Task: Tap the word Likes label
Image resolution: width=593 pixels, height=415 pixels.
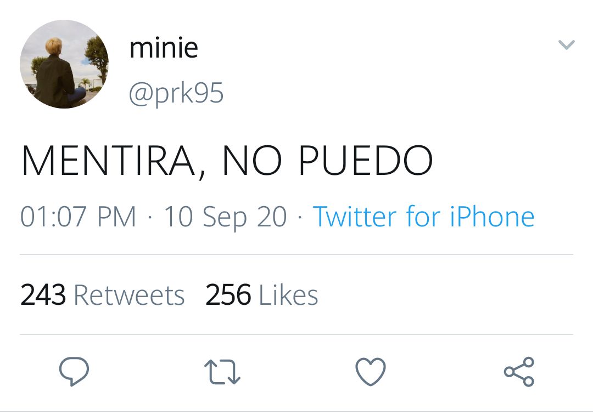Action: click(x=289, y=295)
